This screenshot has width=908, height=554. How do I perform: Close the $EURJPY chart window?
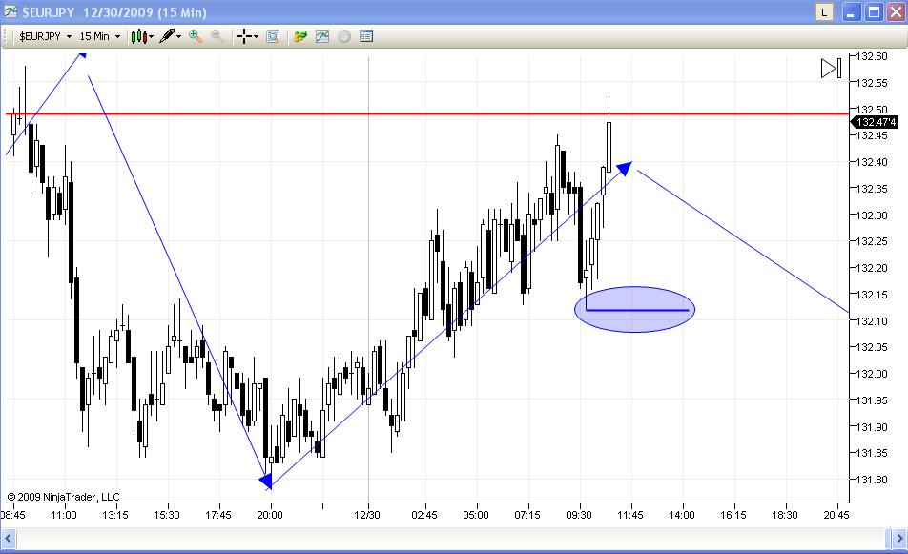(x=896, y=12)
